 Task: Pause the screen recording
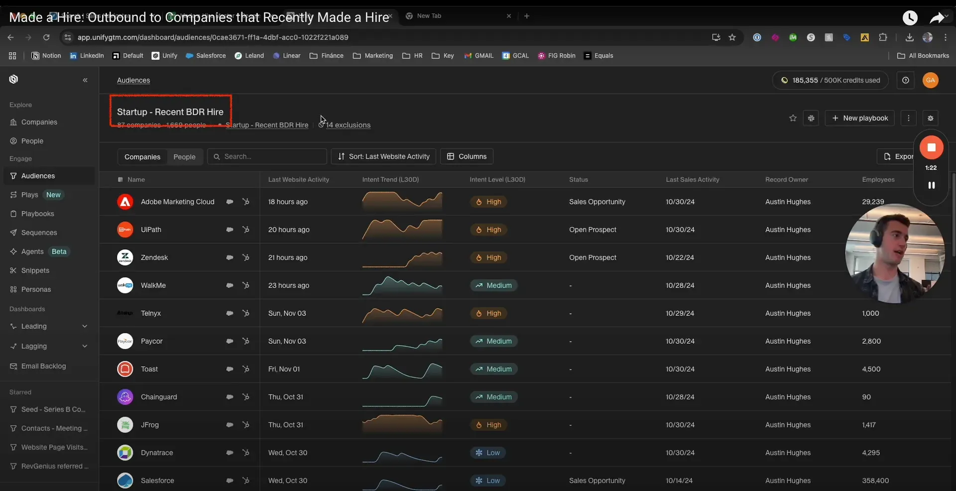click(931, 185)
